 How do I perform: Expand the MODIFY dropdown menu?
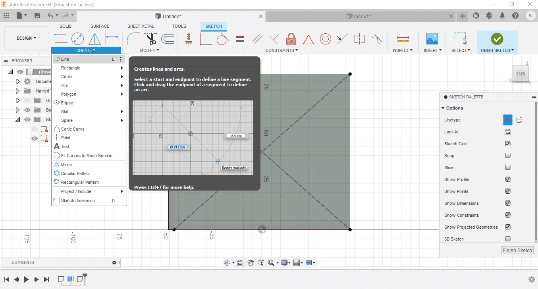[x=149, y=50]
